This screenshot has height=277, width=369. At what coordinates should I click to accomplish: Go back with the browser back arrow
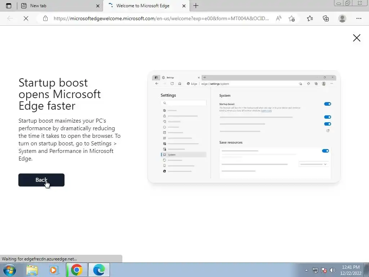coord(10,18)
